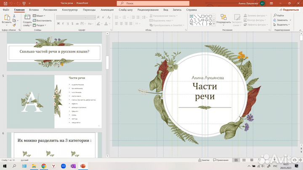Switch to Slide Sorter view icon
Viewport: 303px width, 170px height.
pyautogui.click(x=244, y=160)
